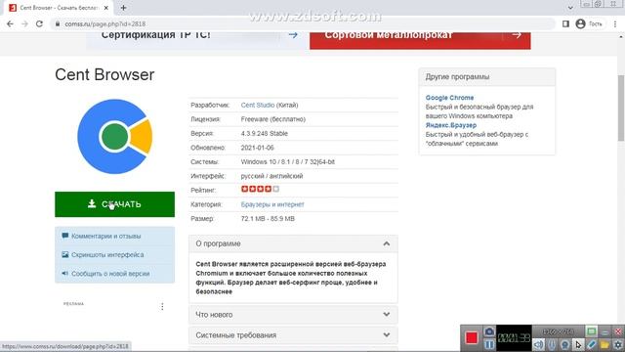Click the Другие программы panel header

[x=486, y=76]
